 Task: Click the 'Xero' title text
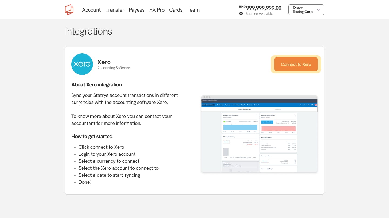[x=104, y=62]
